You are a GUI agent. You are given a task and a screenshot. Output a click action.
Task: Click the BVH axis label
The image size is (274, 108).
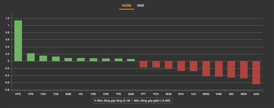181,94
